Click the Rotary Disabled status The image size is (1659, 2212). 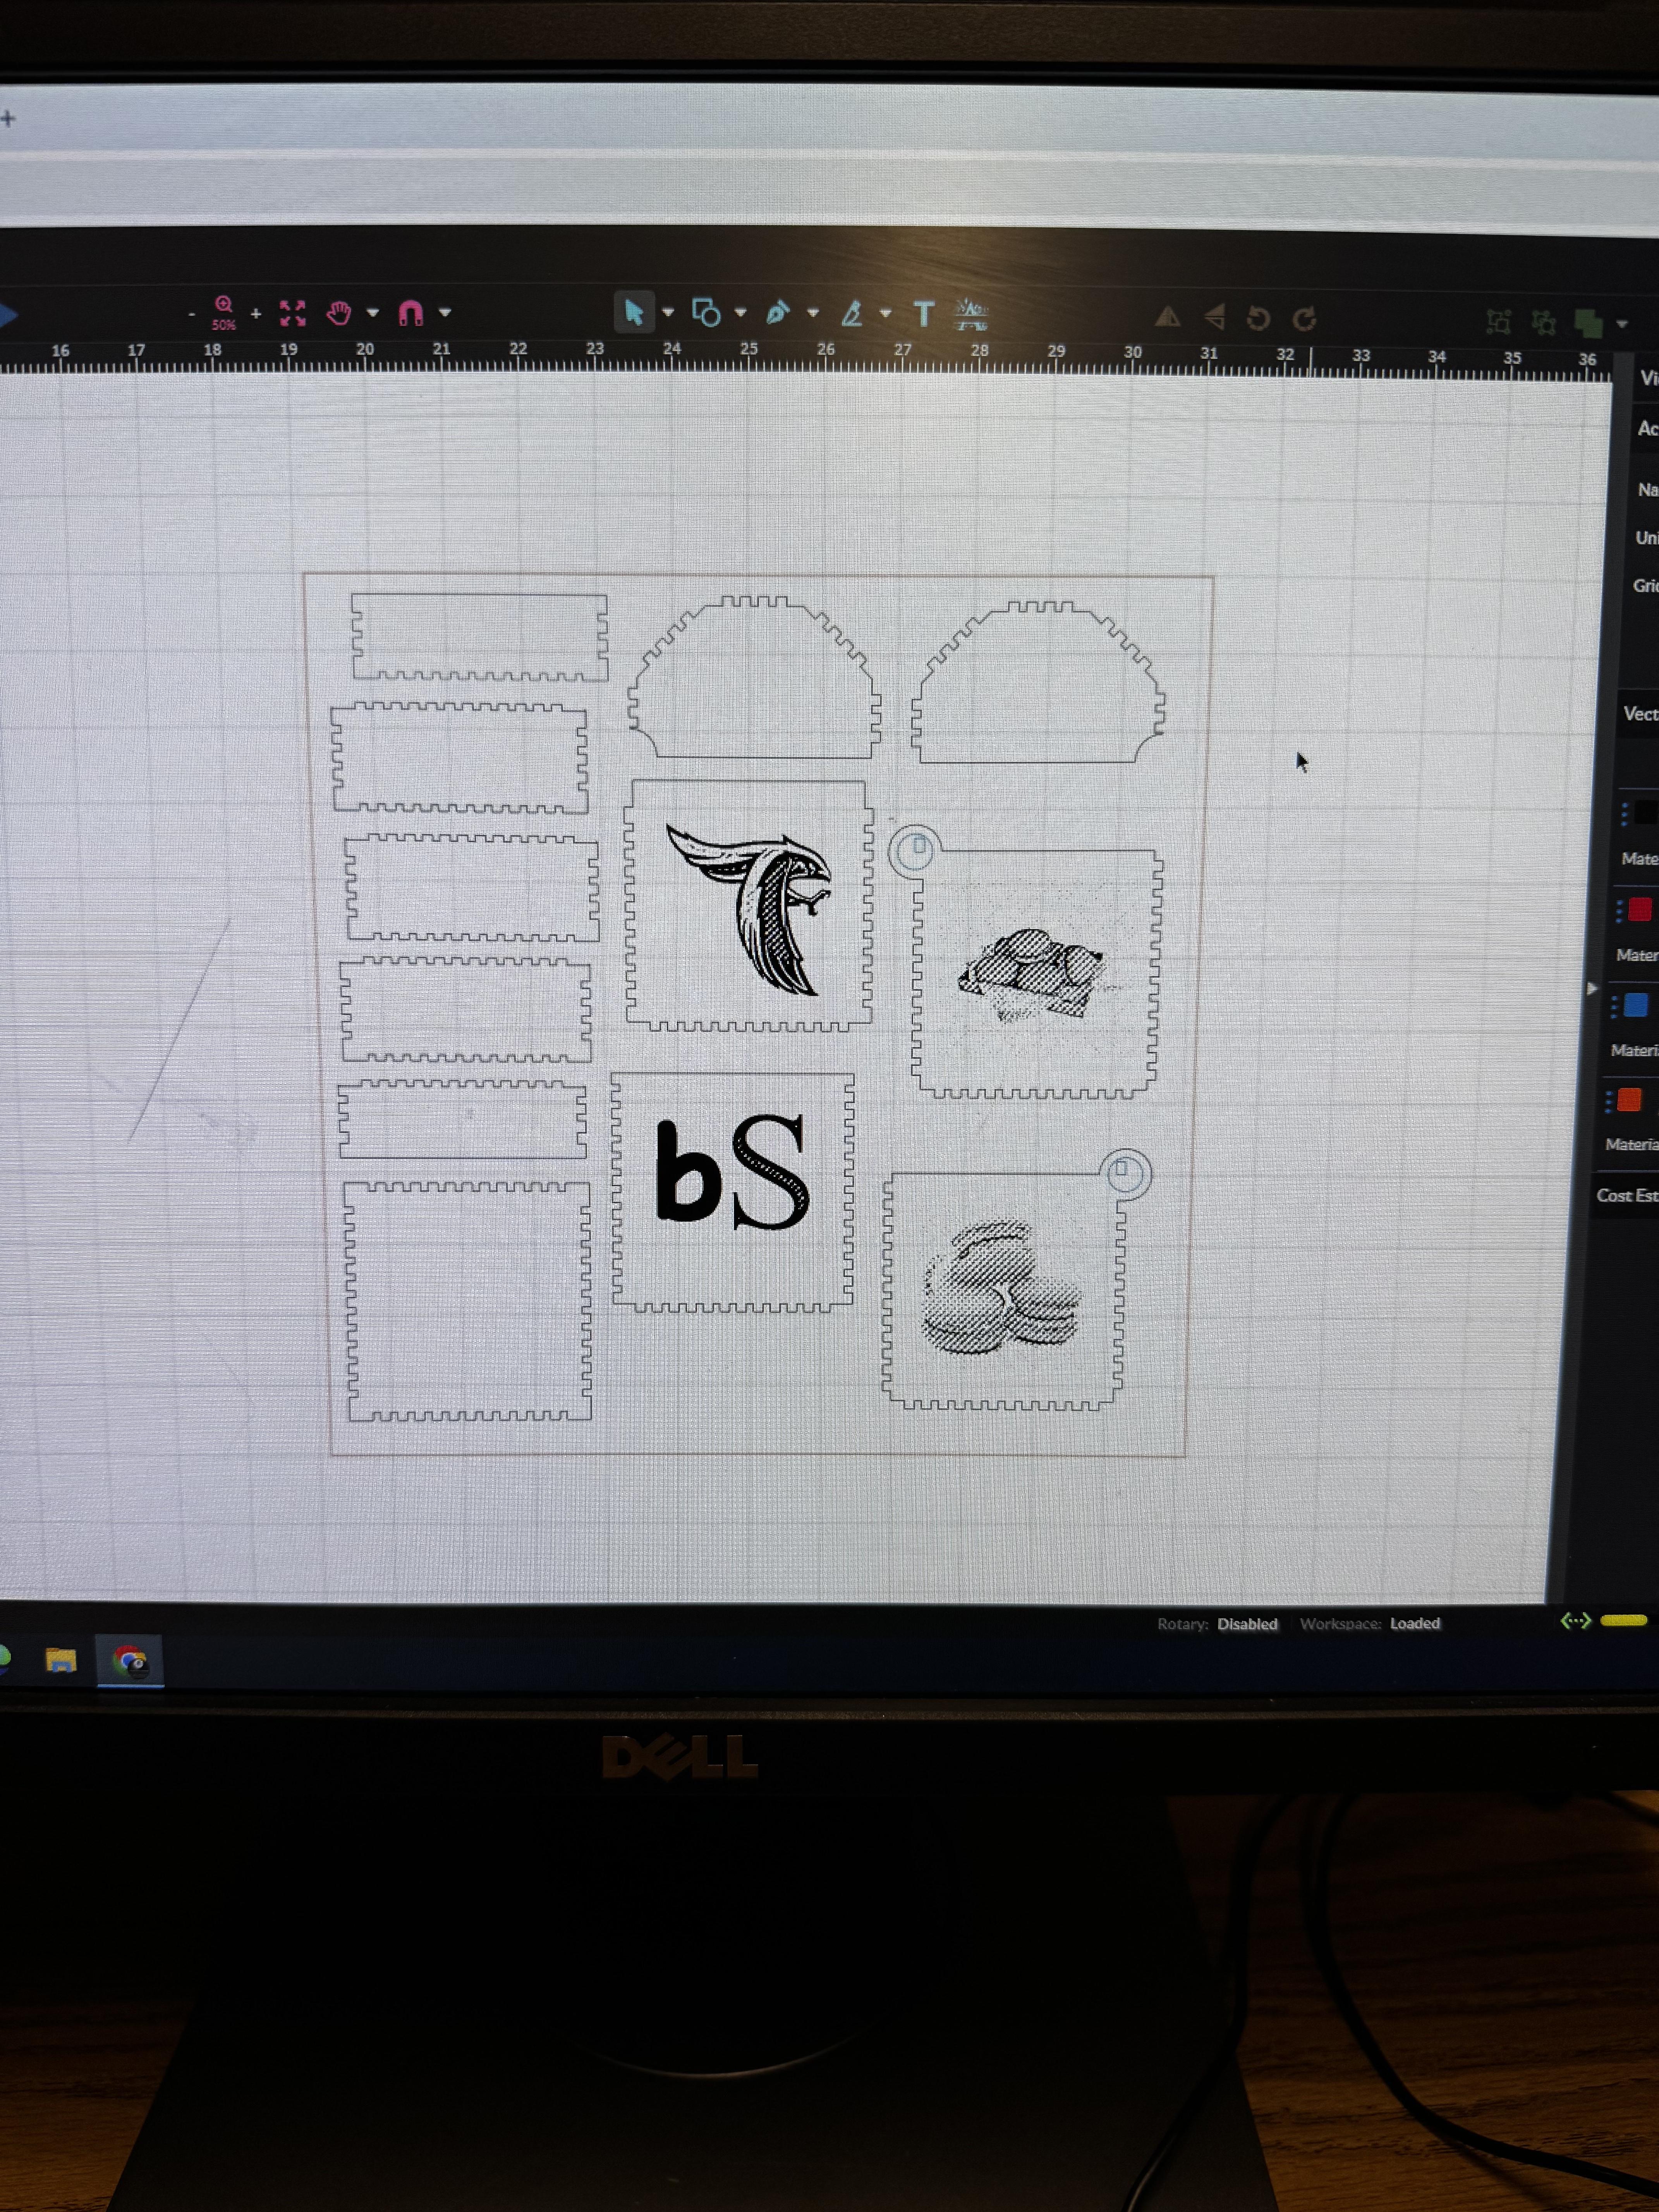[x=1217, y=1624]
